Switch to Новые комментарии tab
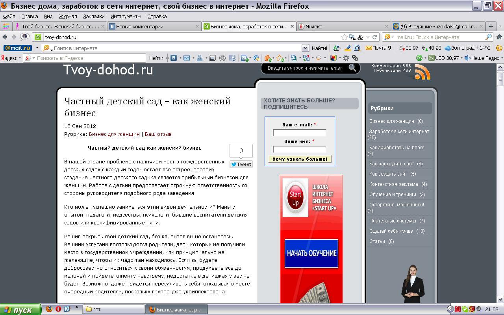 click(154, 26)
